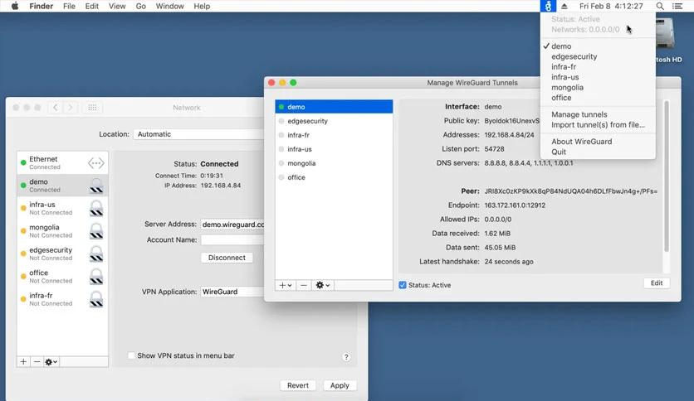
Task: Show all preferences grid icon
Action: tap(92, 108)
